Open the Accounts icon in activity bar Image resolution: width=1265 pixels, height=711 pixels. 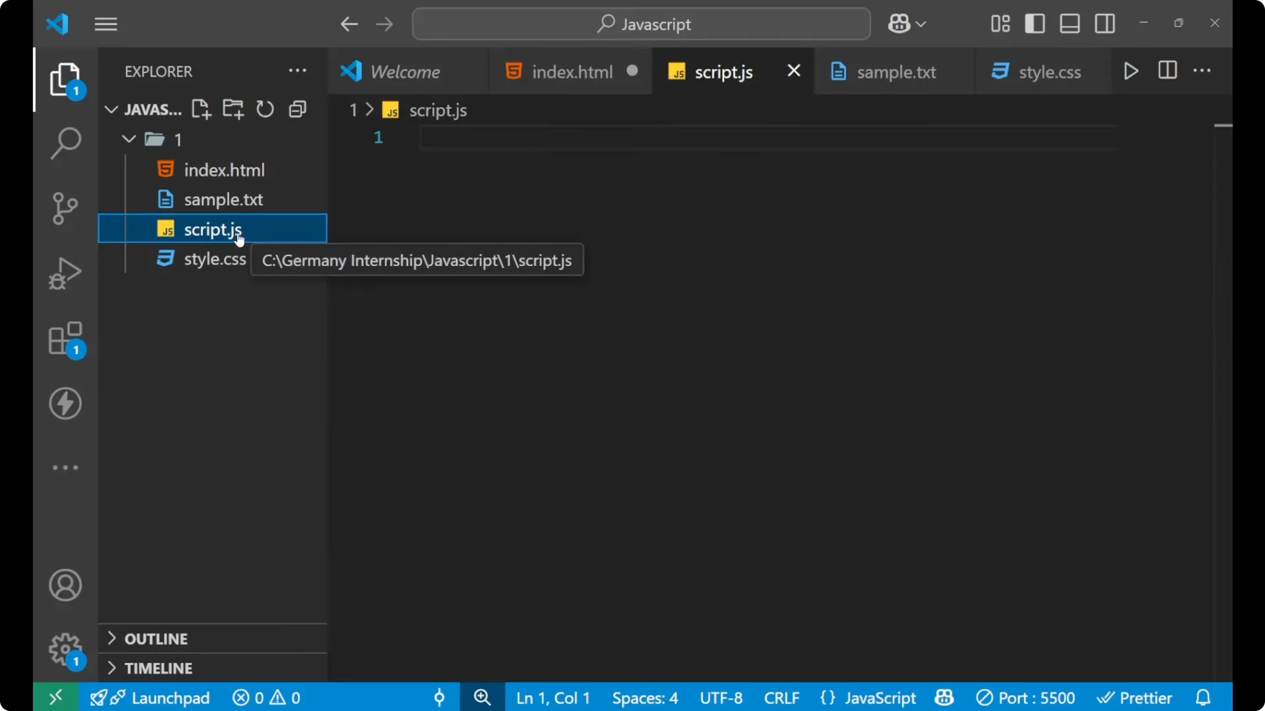click(65, 585)
